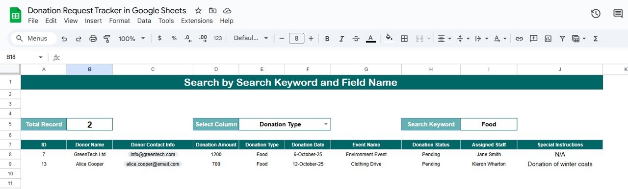The image size is (628, 189).
Task: Open the text wrapping dropdown
Action: (x=481, y=38)
